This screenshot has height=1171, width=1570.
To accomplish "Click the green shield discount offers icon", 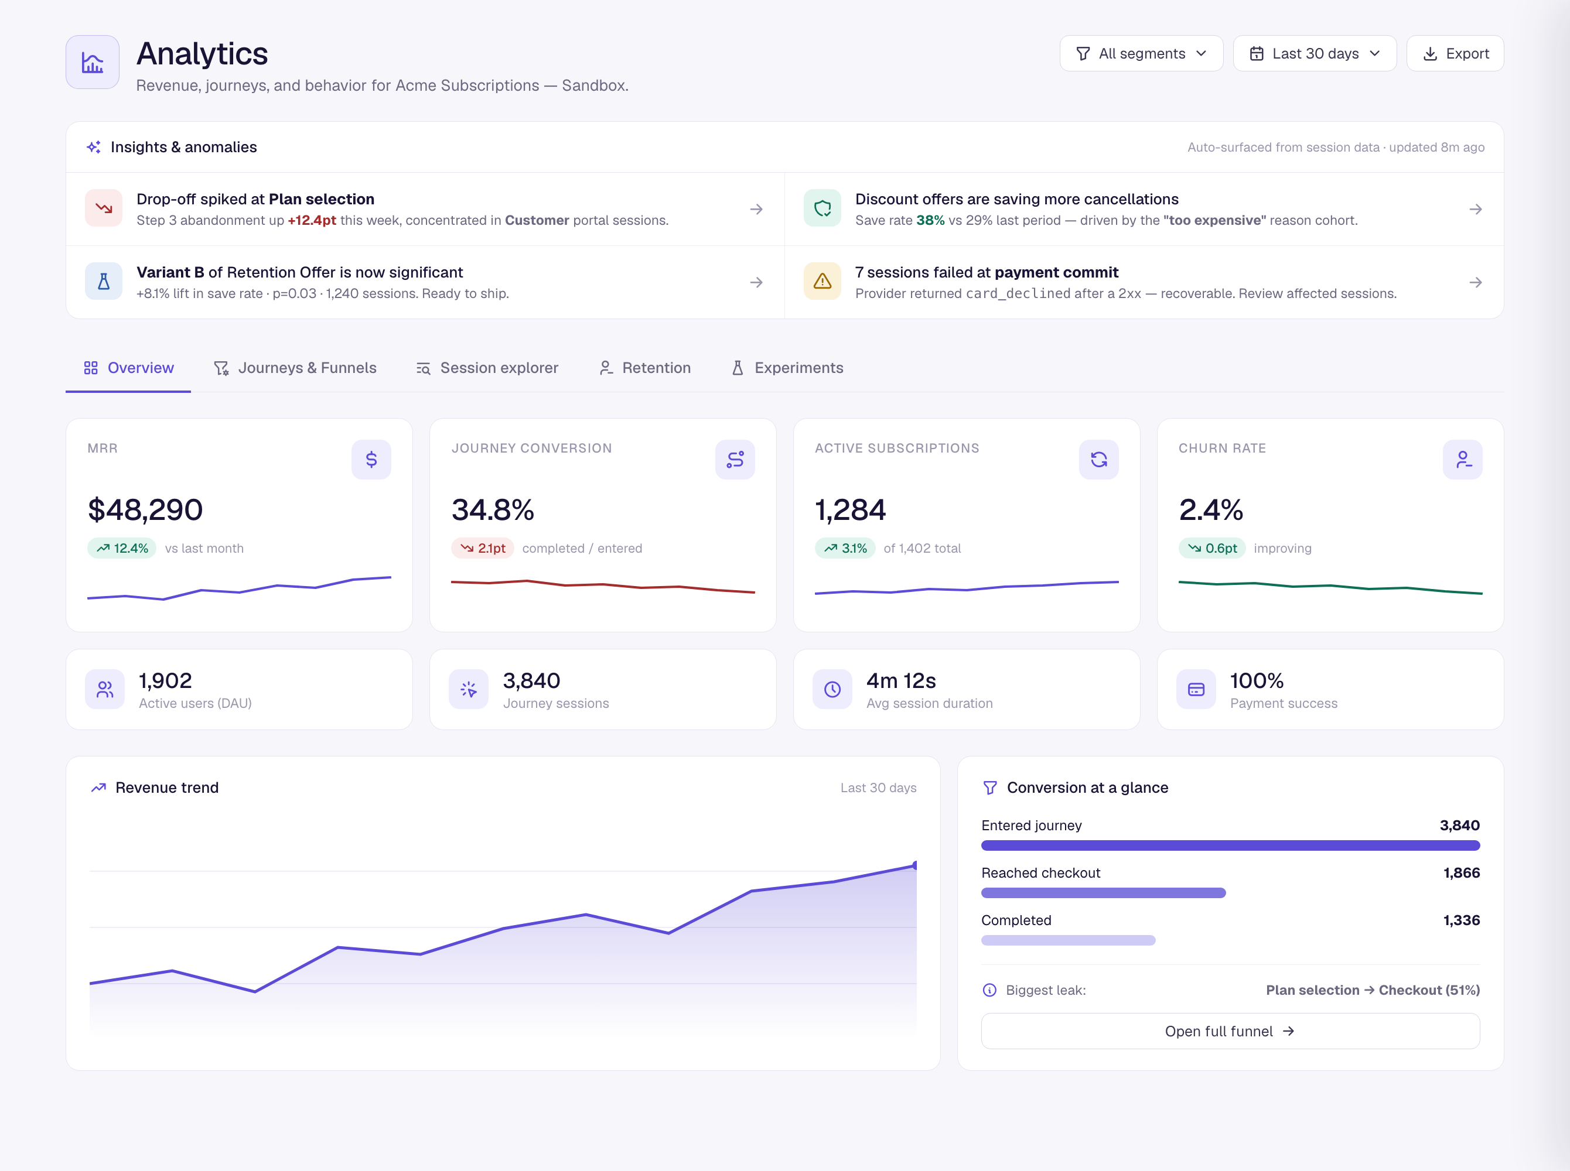I will (822, 208).
